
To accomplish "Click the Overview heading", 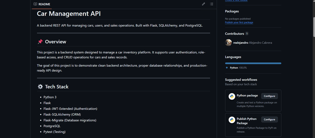I will (x=55, y=42).
